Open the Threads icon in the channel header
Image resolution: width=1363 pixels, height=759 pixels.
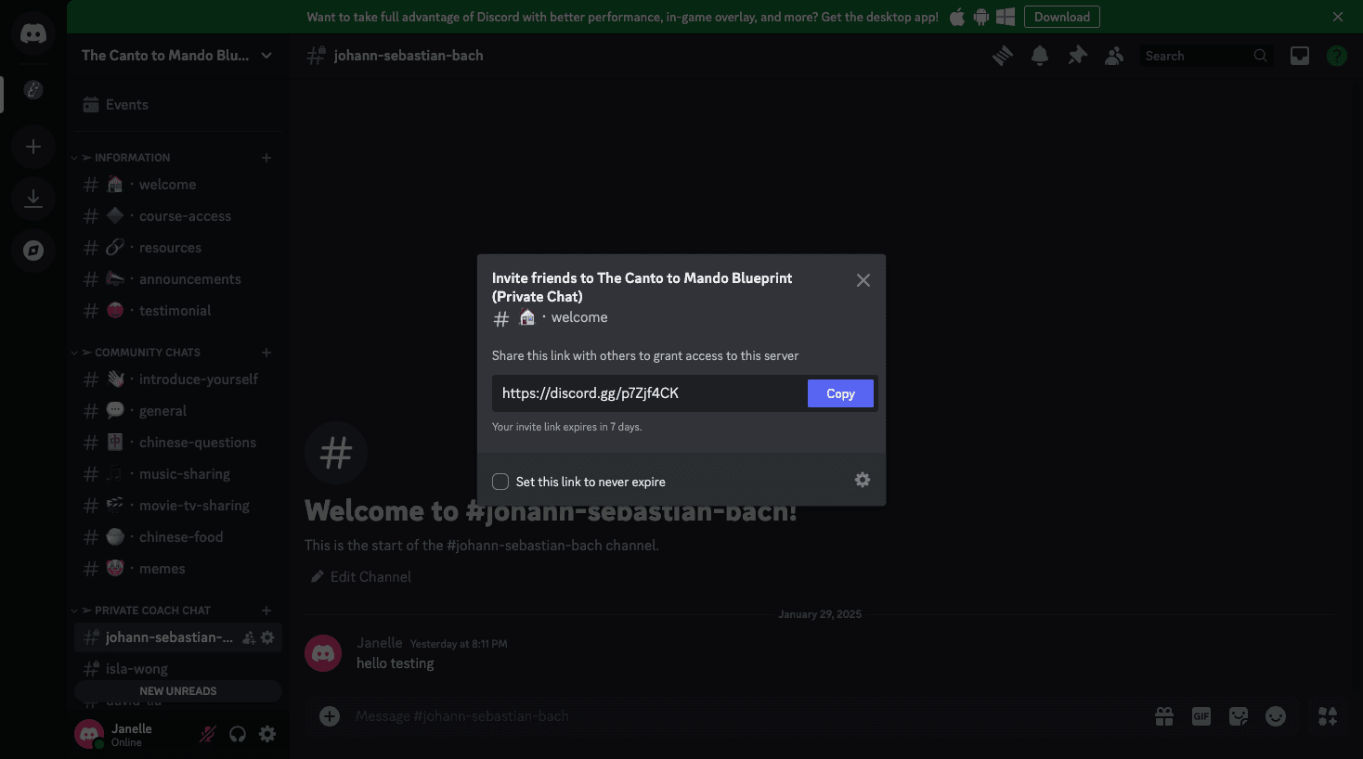coord(1003,56)
